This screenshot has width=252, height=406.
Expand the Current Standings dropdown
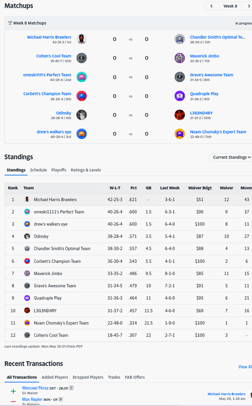231,157
